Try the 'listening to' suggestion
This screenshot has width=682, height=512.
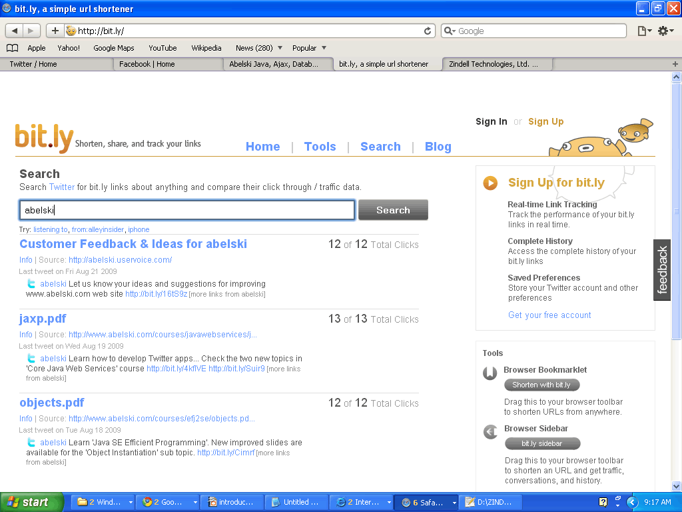tap(51, 229)
